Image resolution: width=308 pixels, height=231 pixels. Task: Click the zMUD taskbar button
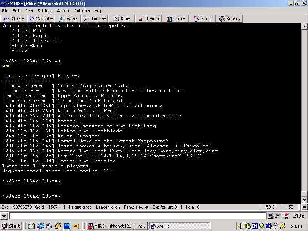pyautogui.click(x=179, y=226)
